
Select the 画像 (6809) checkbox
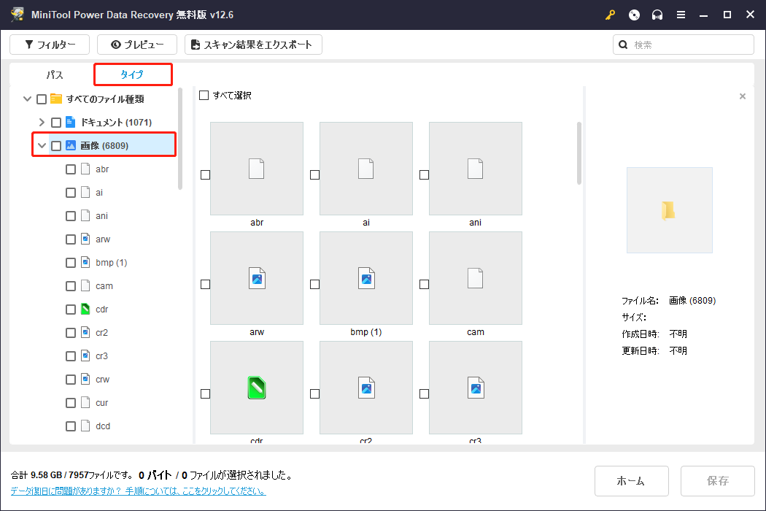[55, 145]
